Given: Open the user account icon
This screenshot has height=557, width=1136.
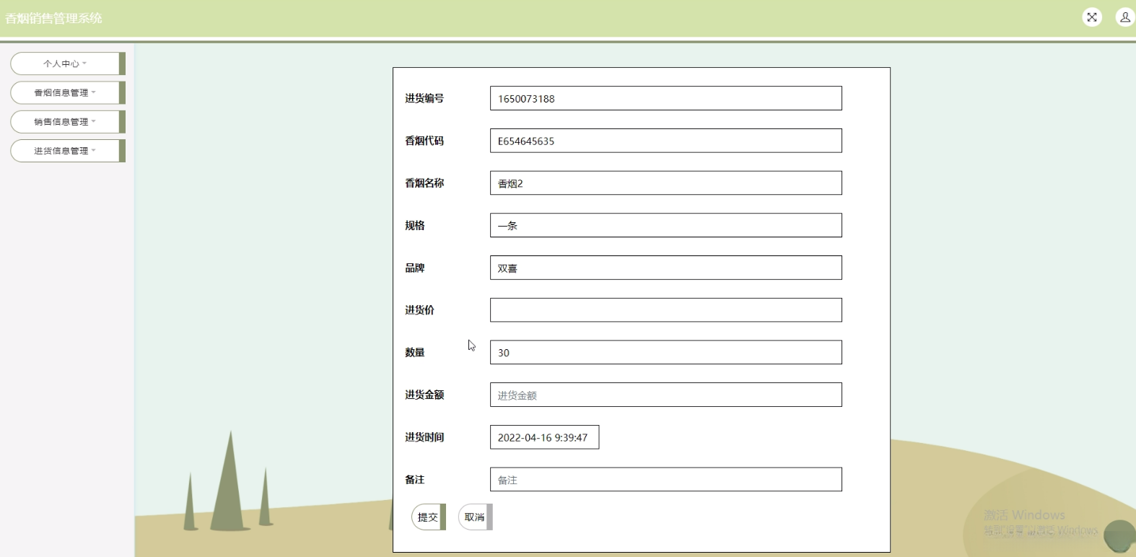Looking at the screenshot, I should pyautogui.click(x=1125, y=17).
